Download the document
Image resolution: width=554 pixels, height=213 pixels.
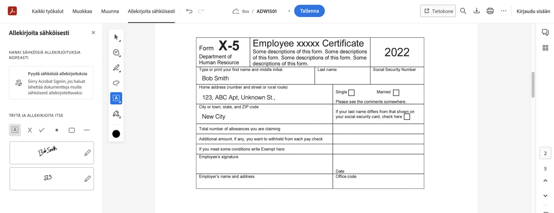[x=477, y=11]
